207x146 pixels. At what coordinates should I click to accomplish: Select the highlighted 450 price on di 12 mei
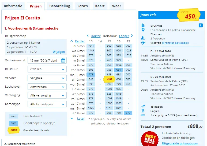click(x=109, y=79)
